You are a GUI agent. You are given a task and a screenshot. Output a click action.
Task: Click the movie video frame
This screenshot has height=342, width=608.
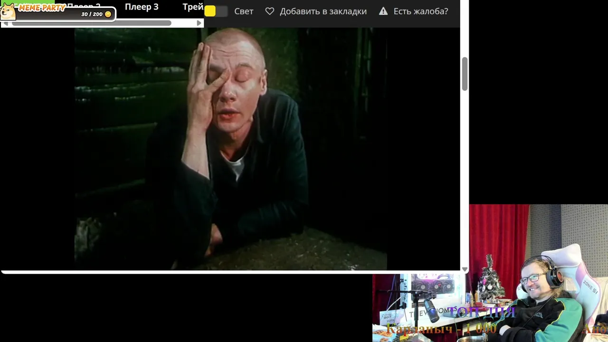[x=231, y=149]
